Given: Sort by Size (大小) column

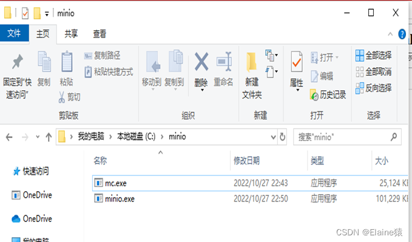Looking at the screenshot, I should pyautogui.click(x=381, y=160).
